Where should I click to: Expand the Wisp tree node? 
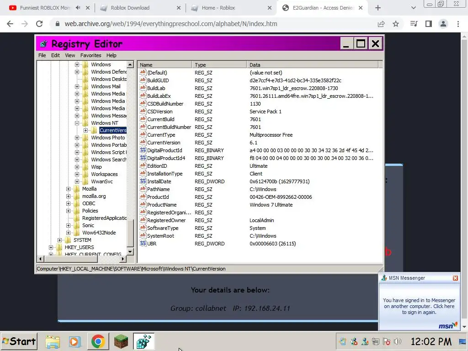[77, 167]
